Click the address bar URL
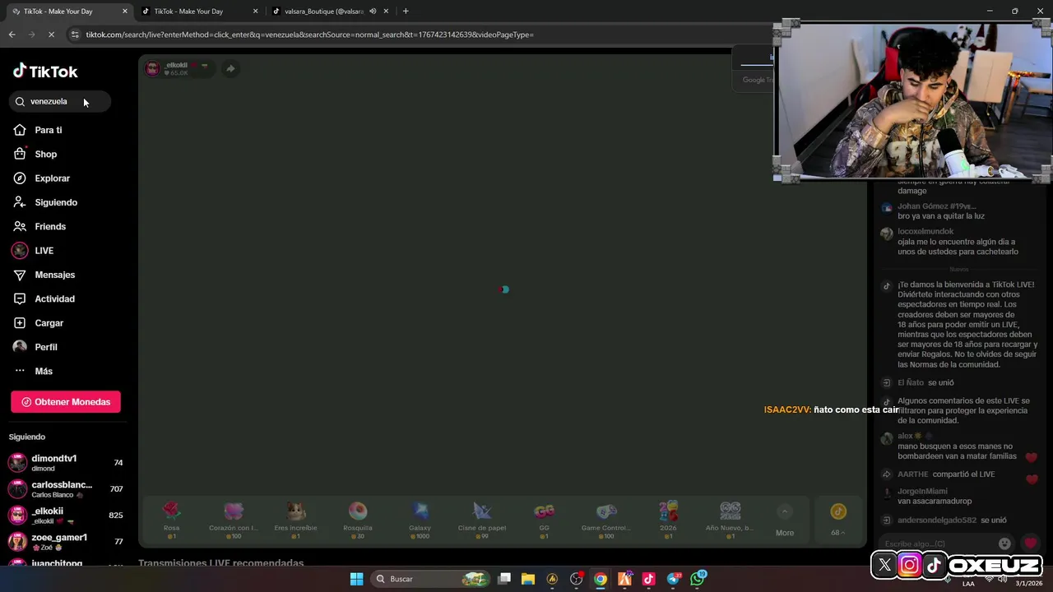The width and height of the screenshot is (1053, 592). (x=309, y=35)
